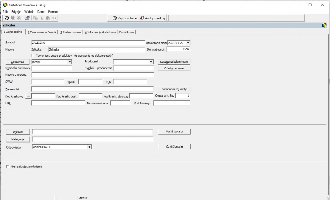Open the Odpowiada Monika KAROL dropdown

coord(89,147)
